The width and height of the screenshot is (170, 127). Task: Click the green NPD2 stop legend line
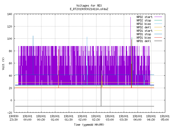pyautogui.click(x=158, y=20)
